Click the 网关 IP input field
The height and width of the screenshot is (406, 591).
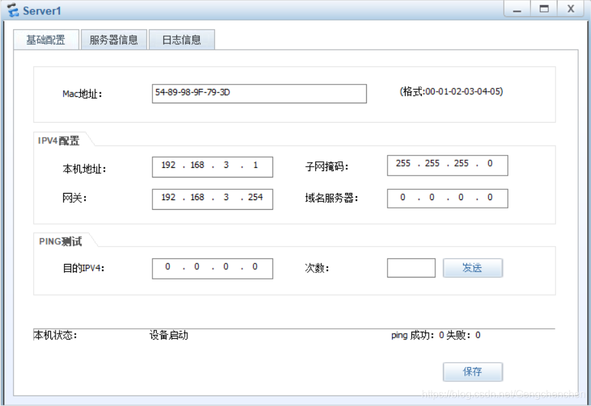click(213, 199)
